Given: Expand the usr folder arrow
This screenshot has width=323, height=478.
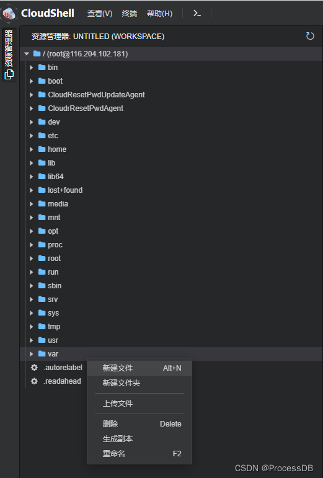Looking at the screenshot, I should (x=31, y=340).
